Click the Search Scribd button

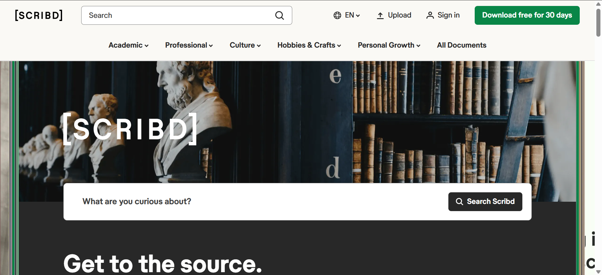click(x=485, y=202)
